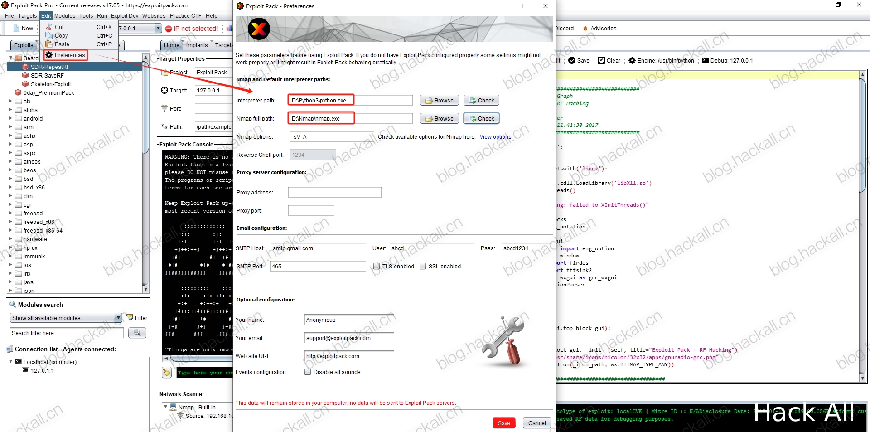Click the console clear broom icon
The image size is (870, 432).
click(x=167, y=373)
